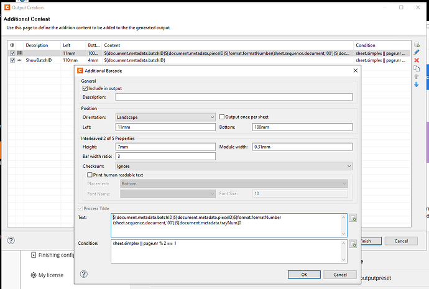Image resolution: width=429 pixels, height=289 pixels.
Task: Click the pencil edit icon
Action: (x=417, y=52)
